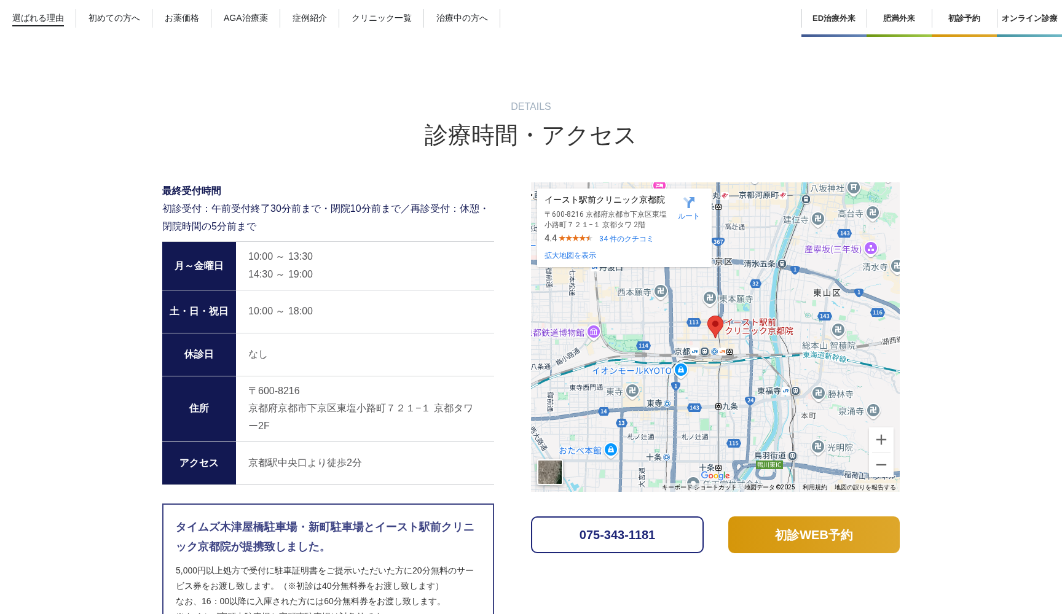Select AGA治療薬 in the top navigation

[246, 18]
